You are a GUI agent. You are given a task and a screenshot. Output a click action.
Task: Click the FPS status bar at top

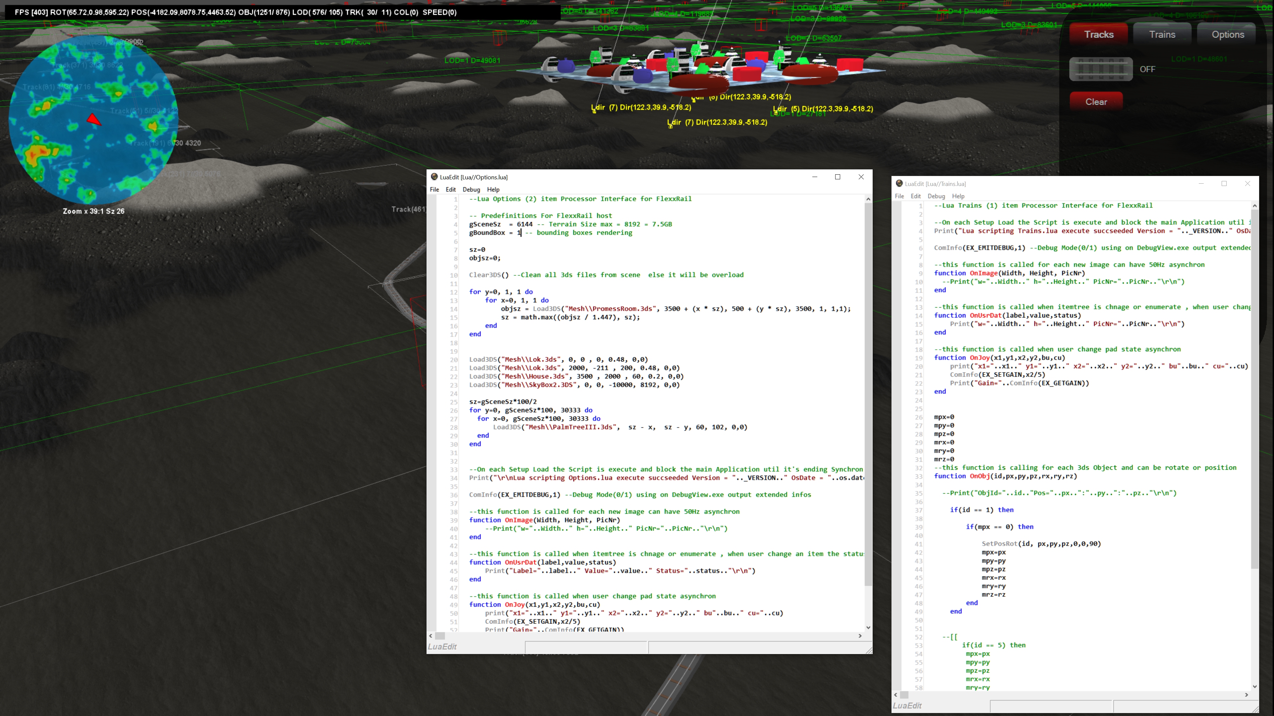[x=282, y=12]
